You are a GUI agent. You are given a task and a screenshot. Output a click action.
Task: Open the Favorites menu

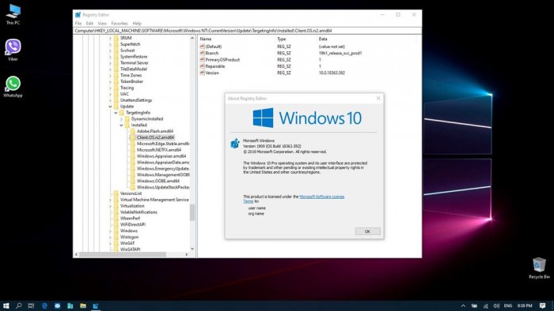[x=120, y=23]
